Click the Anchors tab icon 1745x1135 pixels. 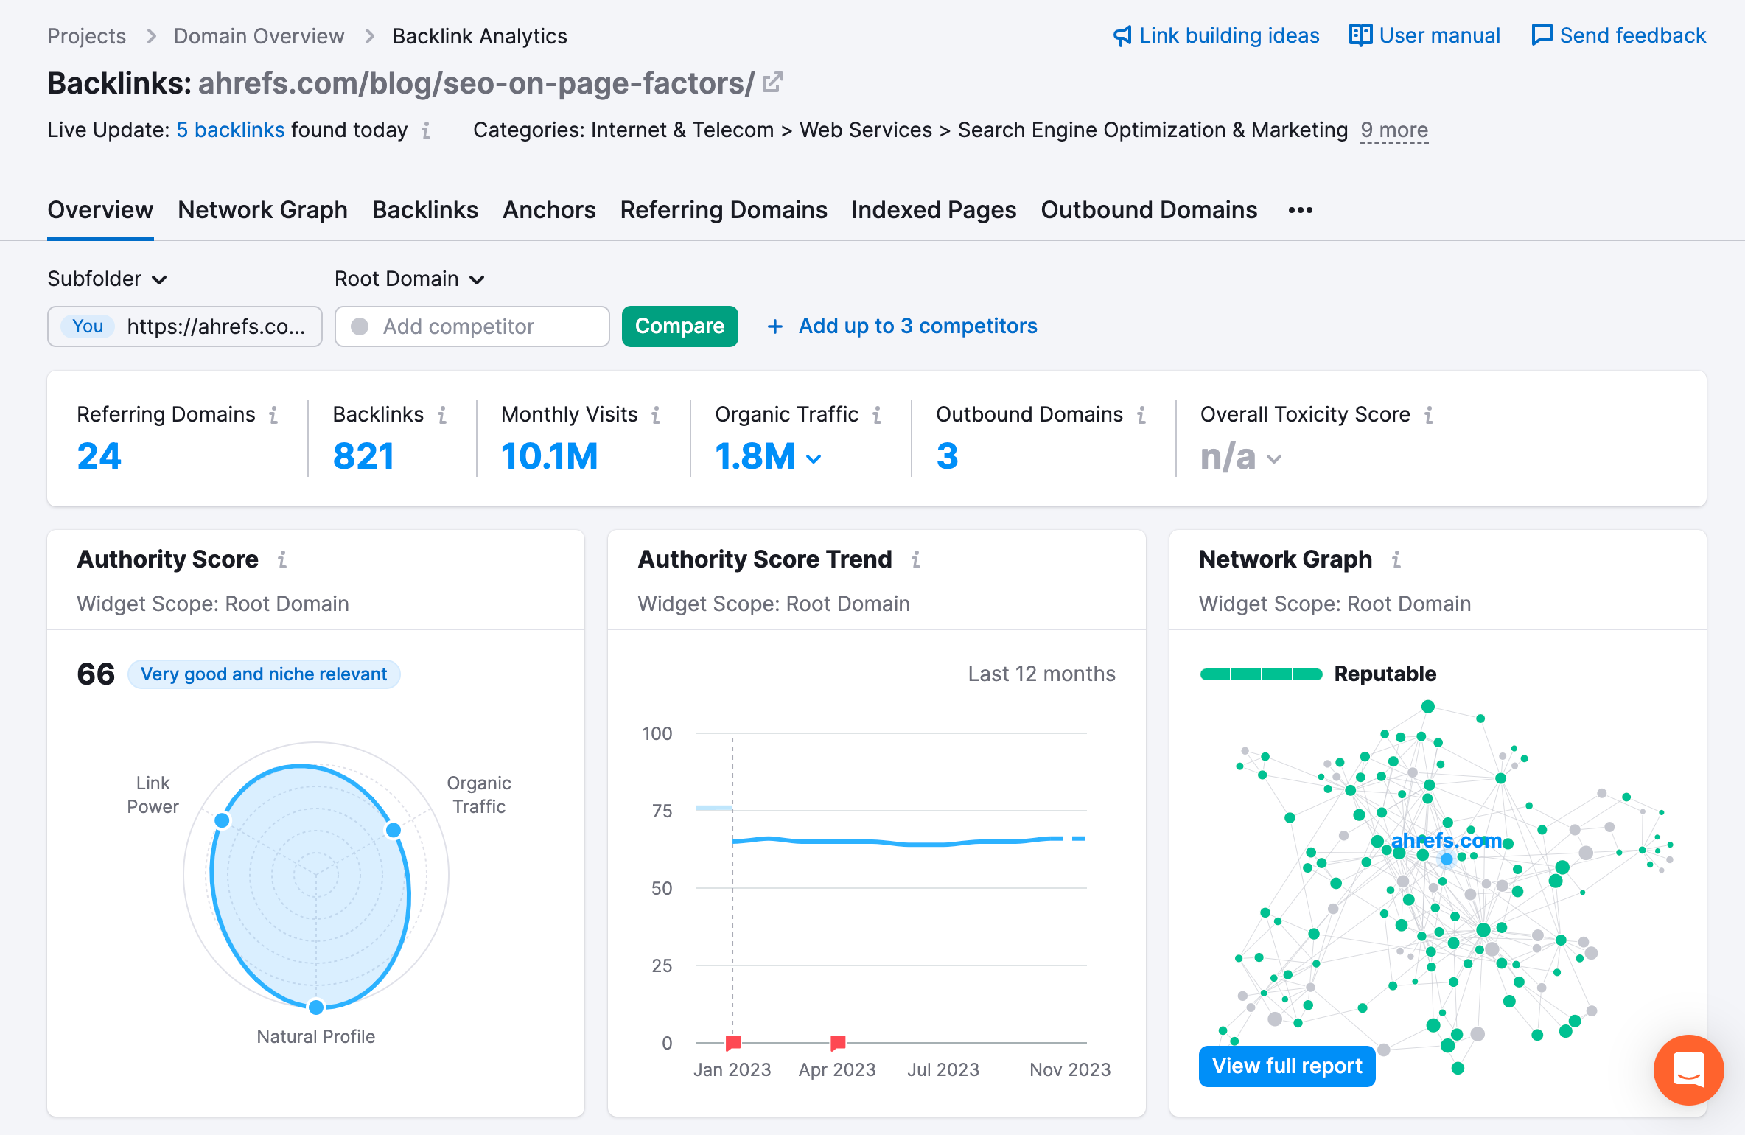(550, 210)
